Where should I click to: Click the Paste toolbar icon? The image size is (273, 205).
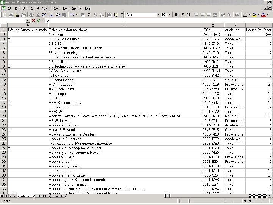click(x=64, y=15)
